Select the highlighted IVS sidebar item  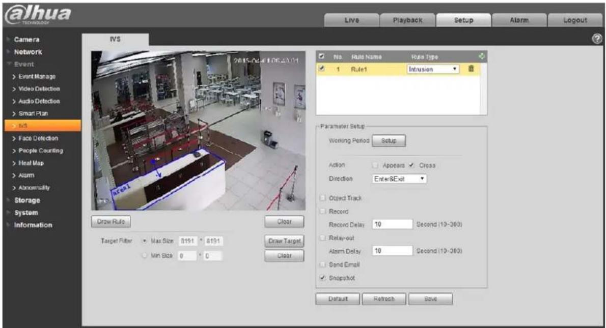point(43,126)
